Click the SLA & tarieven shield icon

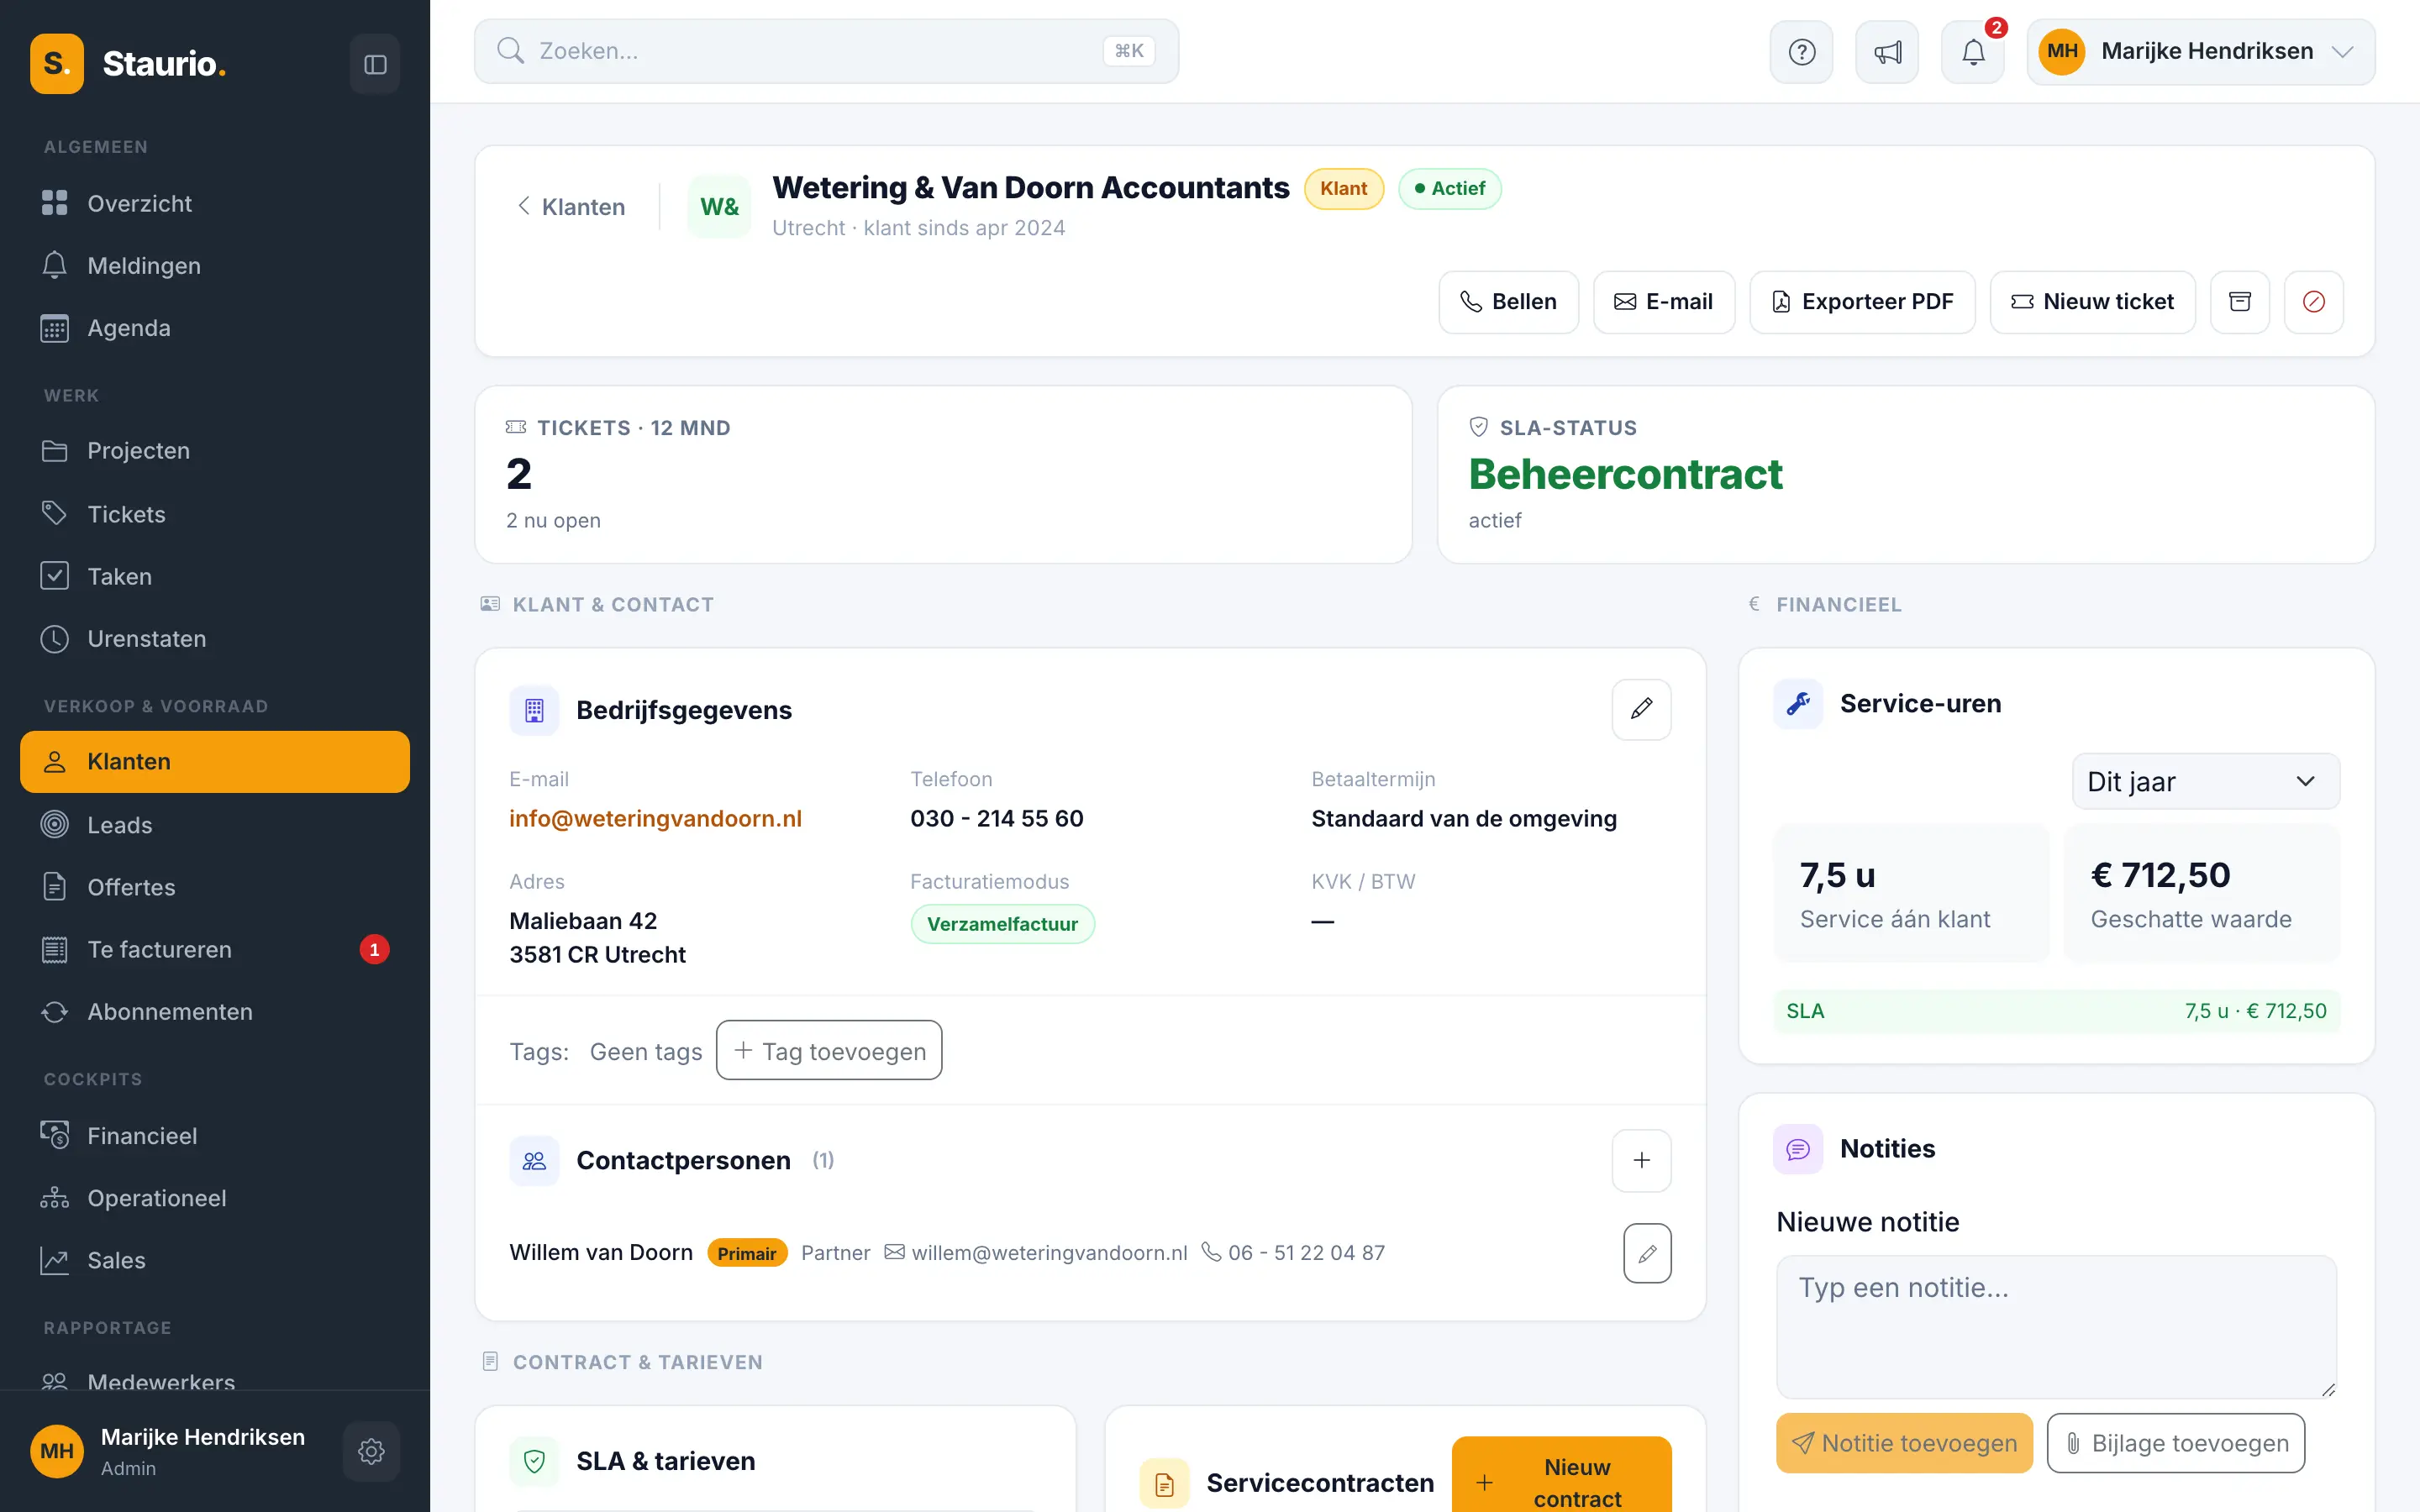(x=534, y=1462)
